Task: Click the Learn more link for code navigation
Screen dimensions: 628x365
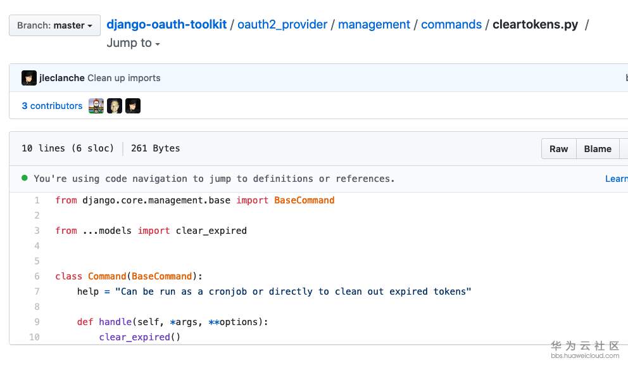Action: pos(616,179)
